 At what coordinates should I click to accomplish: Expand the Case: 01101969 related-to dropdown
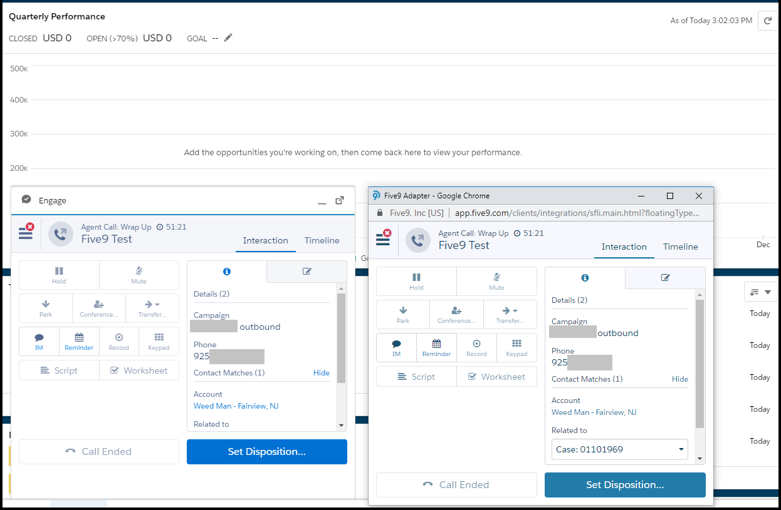(619, 449)
